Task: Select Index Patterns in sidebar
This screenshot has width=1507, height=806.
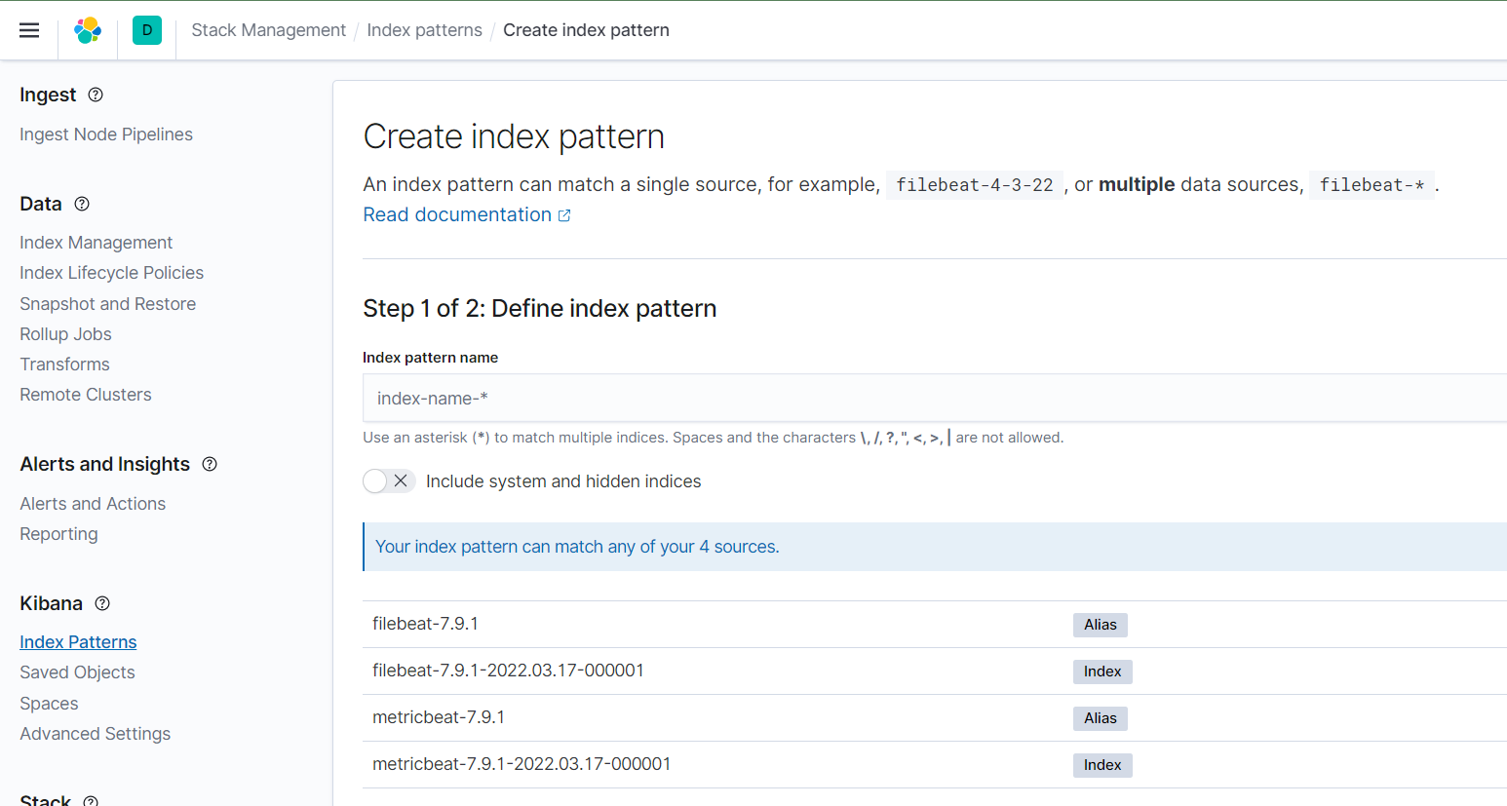Action: point(78,642)
